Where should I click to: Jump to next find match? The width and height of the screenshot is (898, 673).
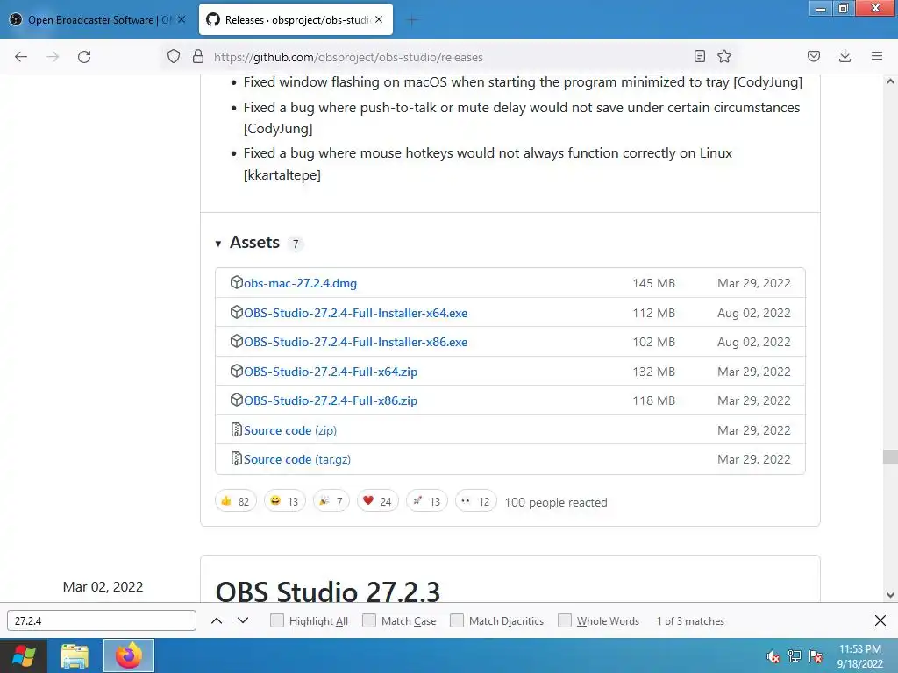click(x=243, y=621)
